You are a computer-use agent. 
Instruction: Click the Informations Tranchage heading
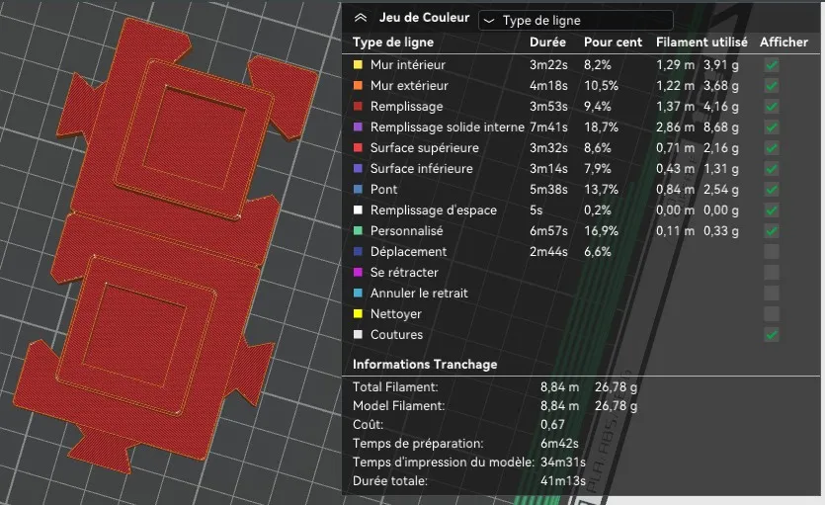[425, 364]
